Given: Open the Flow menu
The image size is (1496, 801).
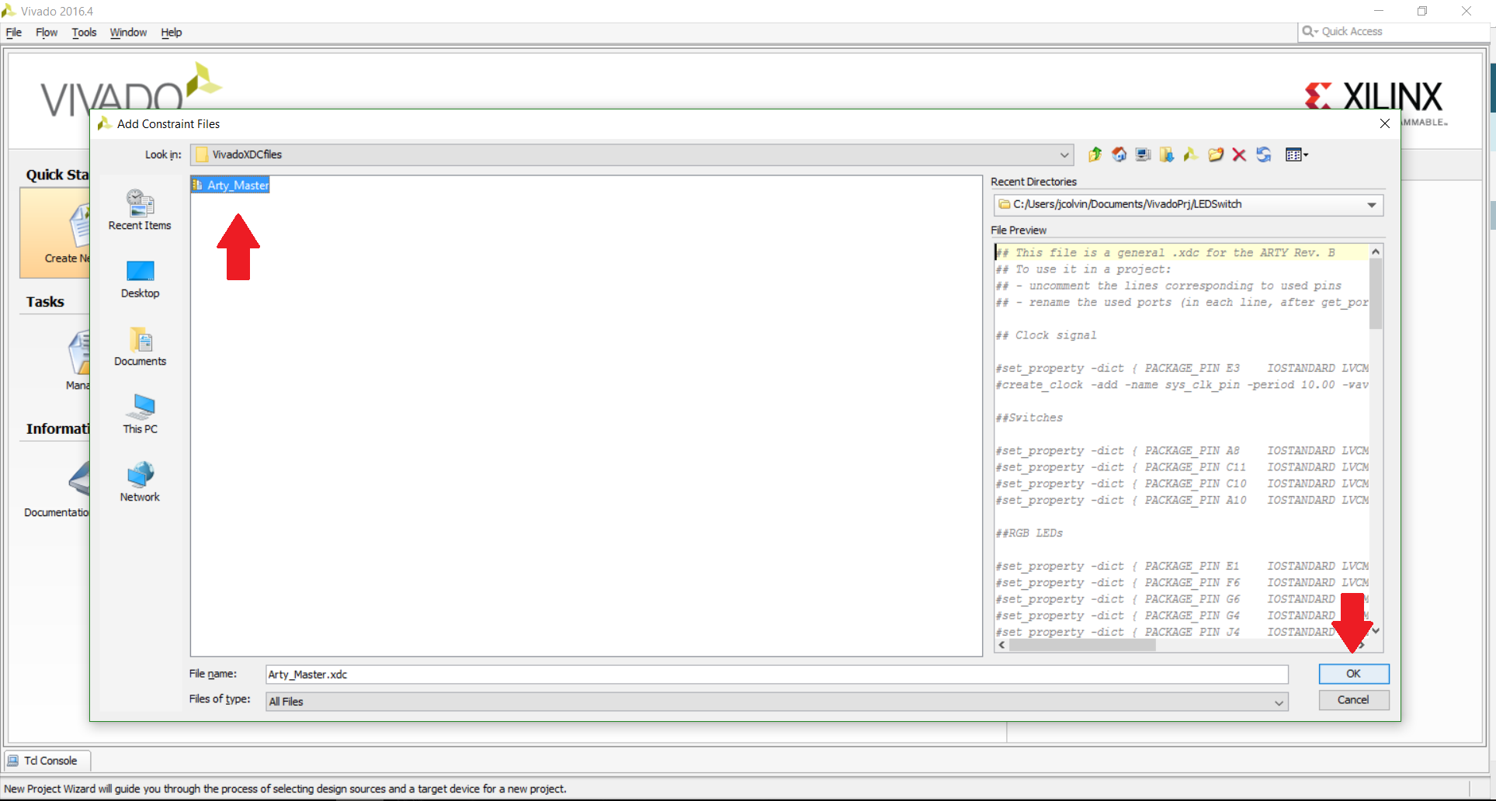Looking at the screenshot, I should point(47,33).
